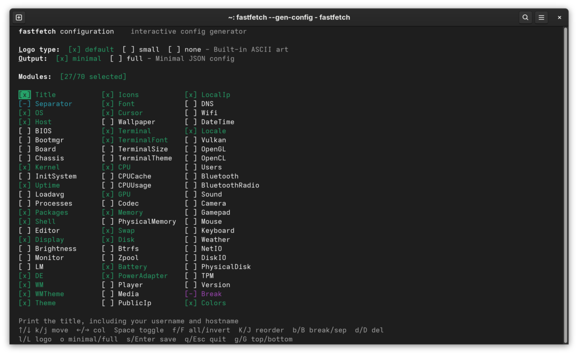This screenshot has height=355, width=578.
Task: Click the "[27/70 selected]" modules count
Action: [93, 77]
